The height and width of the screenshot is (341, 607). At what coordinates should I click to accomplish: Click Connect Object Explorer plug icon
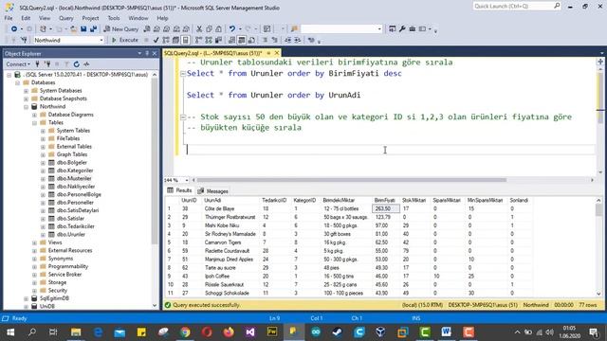click(37, 64)
